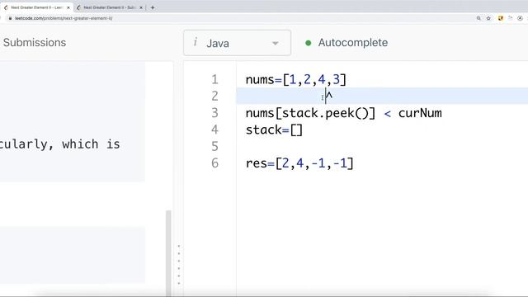Click line 4 text stack=[]

pos(274,130)
